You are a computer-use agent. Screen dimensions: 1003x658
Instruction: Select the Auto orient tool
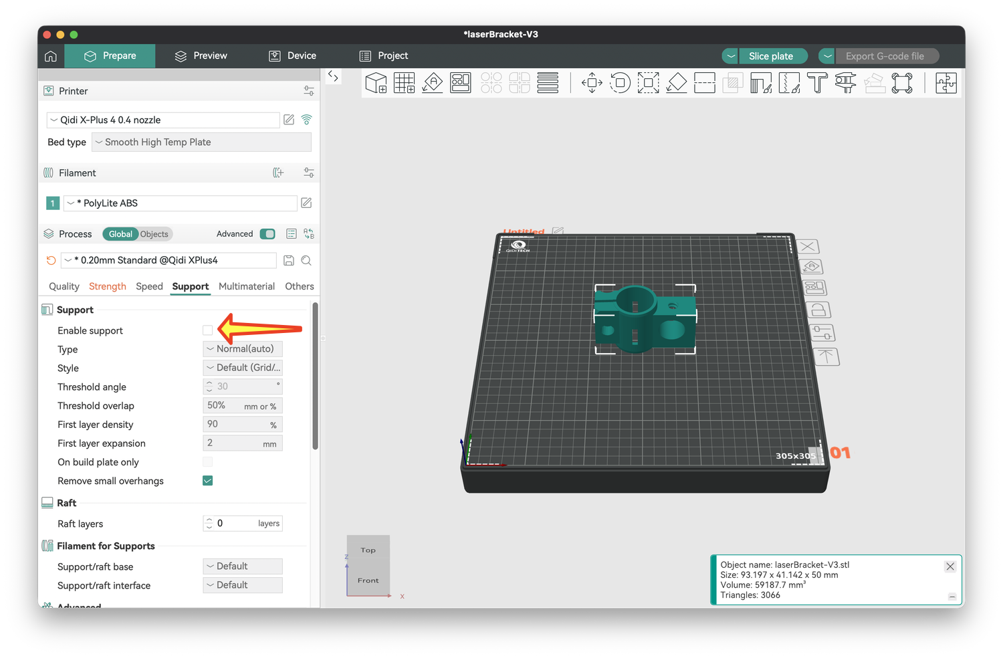click(x=433, y=83)
